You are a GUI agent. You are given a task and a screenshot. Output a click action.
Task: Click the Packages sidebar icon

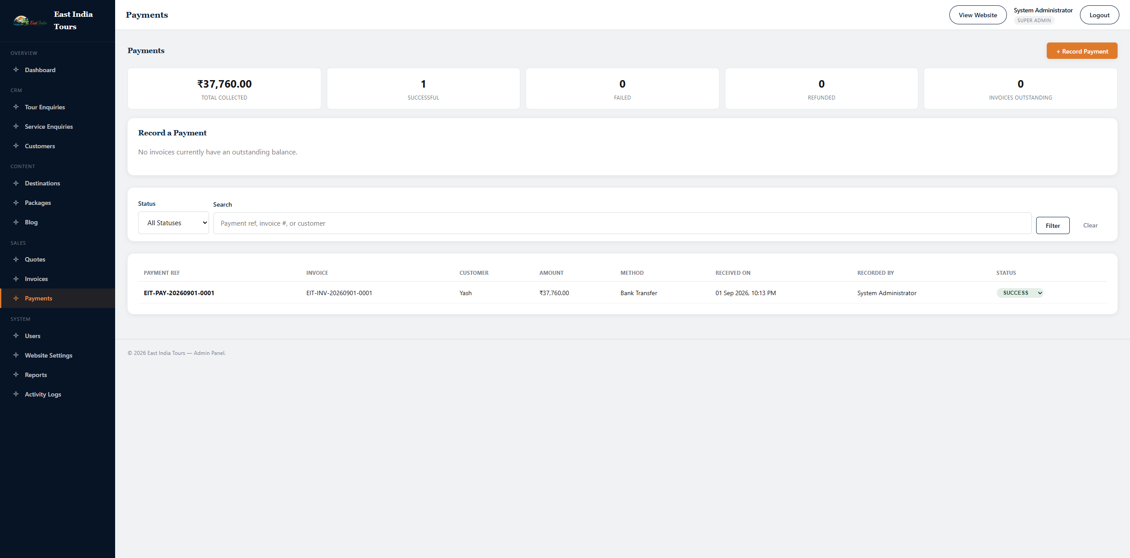(16, 202)
